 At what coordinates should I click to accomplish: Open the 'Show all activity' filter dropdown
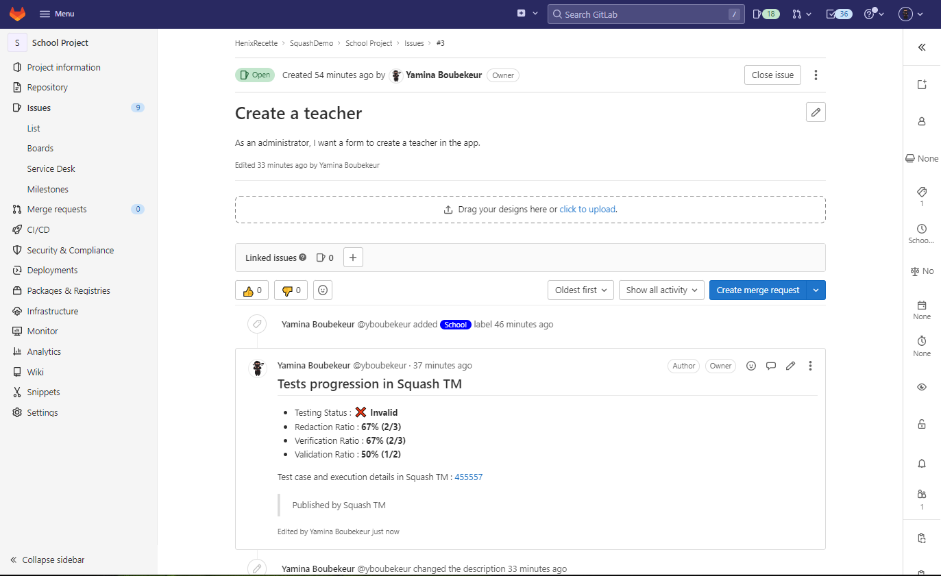click(660, 290)
